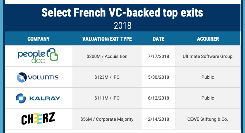The image size is (245, 133).
Task: Click the CEWE Stiftung & Co. acquirer cell
Action: click(208, 119)
